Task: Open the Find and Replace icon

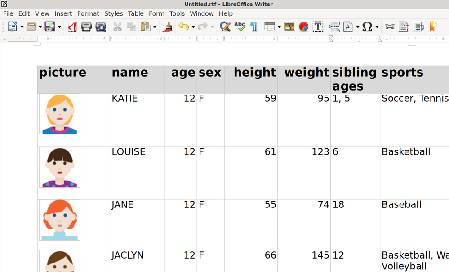Action: pos(225,27)
